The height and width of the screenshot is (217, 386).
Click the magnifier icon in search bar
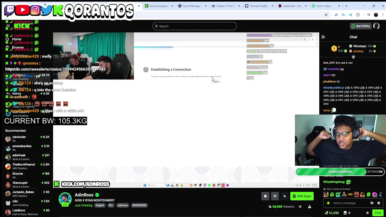[x=156, y=26]
